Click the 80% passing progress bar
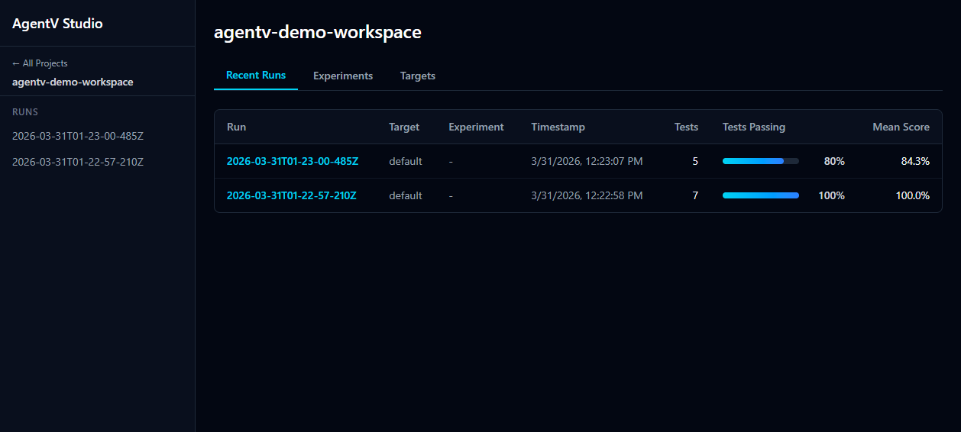Viewport: 961px width, 432px height. click(x=761, y=161)
